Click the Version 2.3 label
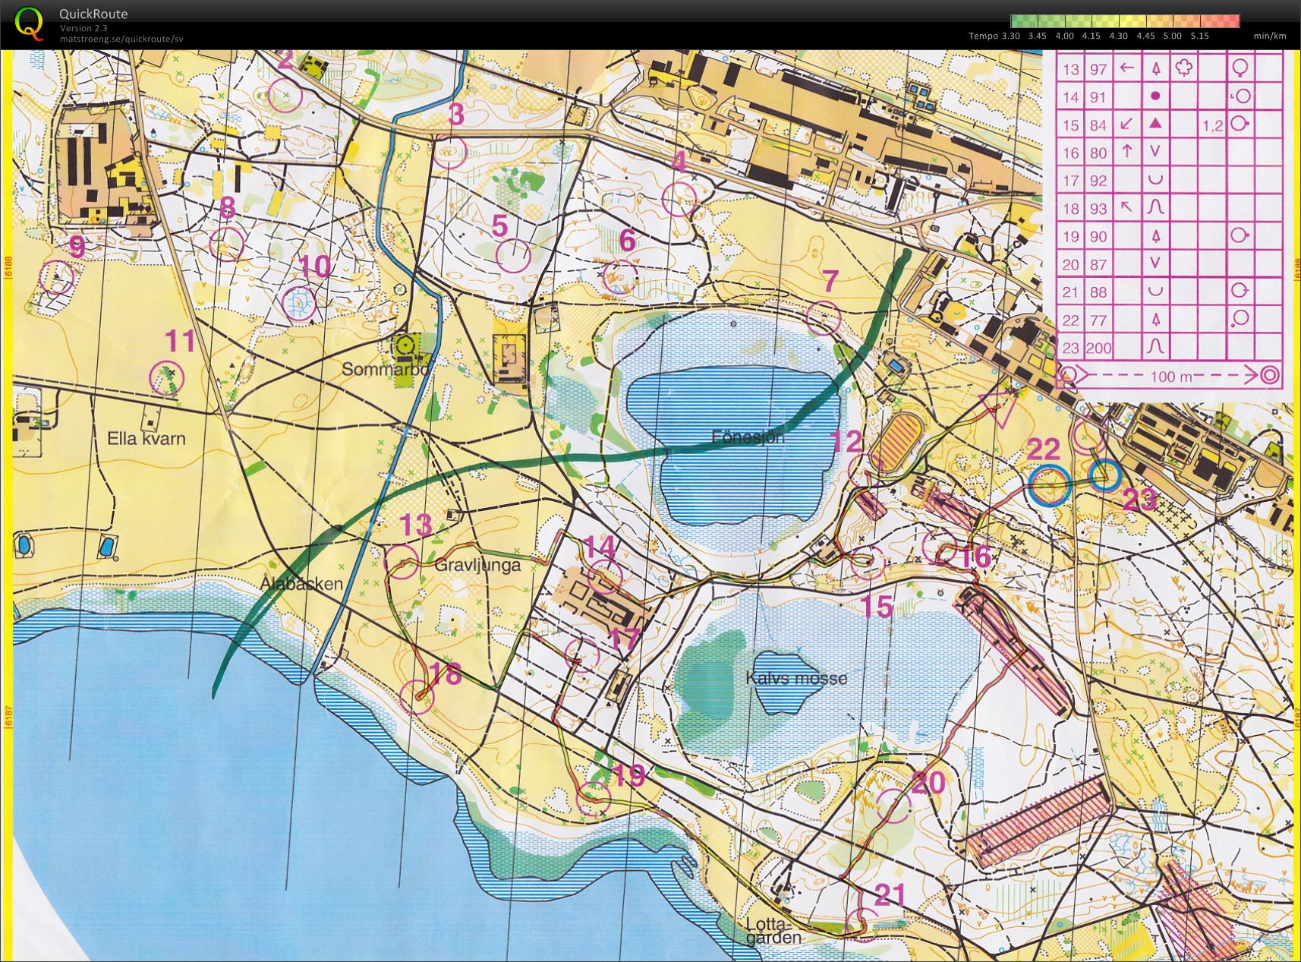This screenshot has height=962, width=1301. (83, 28)
